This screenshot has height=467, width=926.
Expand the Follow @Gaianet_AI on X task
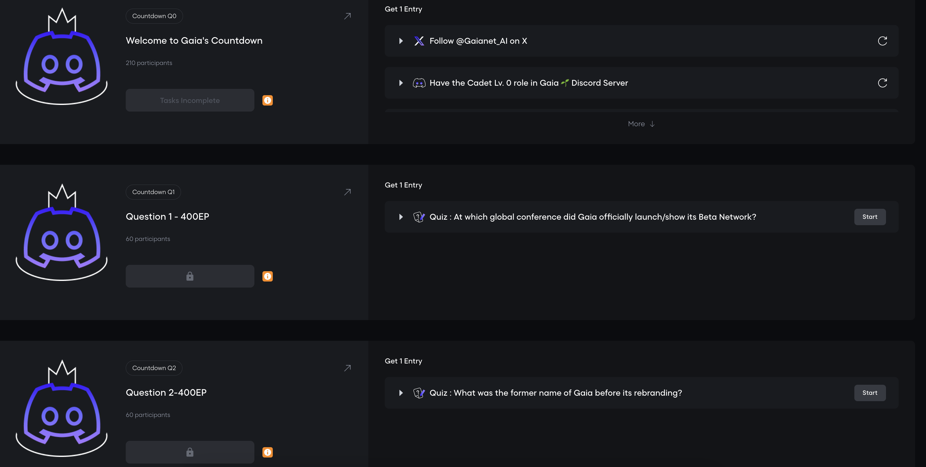401,41
